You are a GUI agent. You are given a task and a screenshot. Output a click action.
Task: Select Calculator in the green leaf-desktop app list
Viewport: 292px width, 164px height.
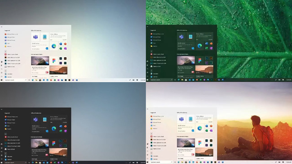[154, 74]
